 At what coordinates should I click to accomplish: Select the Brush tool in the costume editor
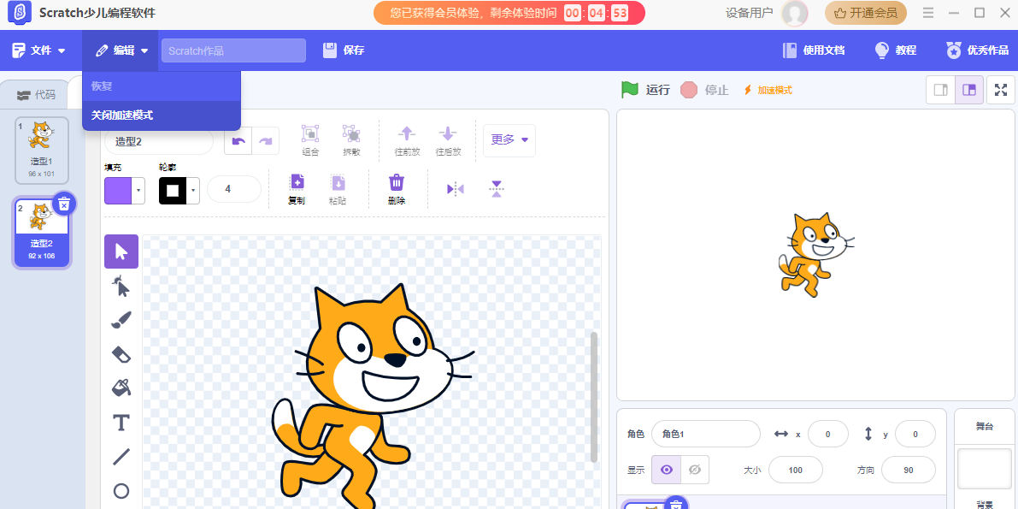[121, 320]
